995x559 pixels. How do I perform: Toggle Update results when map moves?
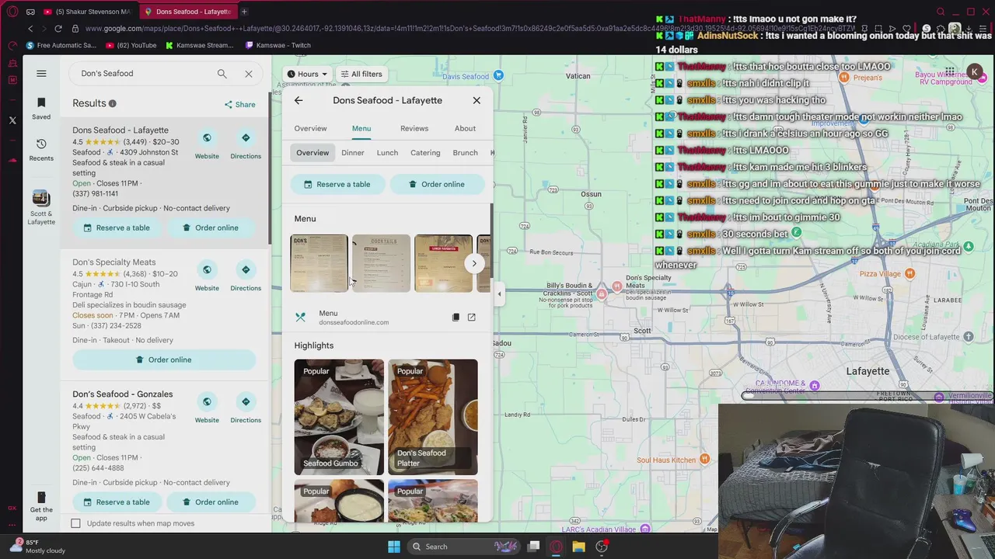pyautogui.click(x=75, y=523)
